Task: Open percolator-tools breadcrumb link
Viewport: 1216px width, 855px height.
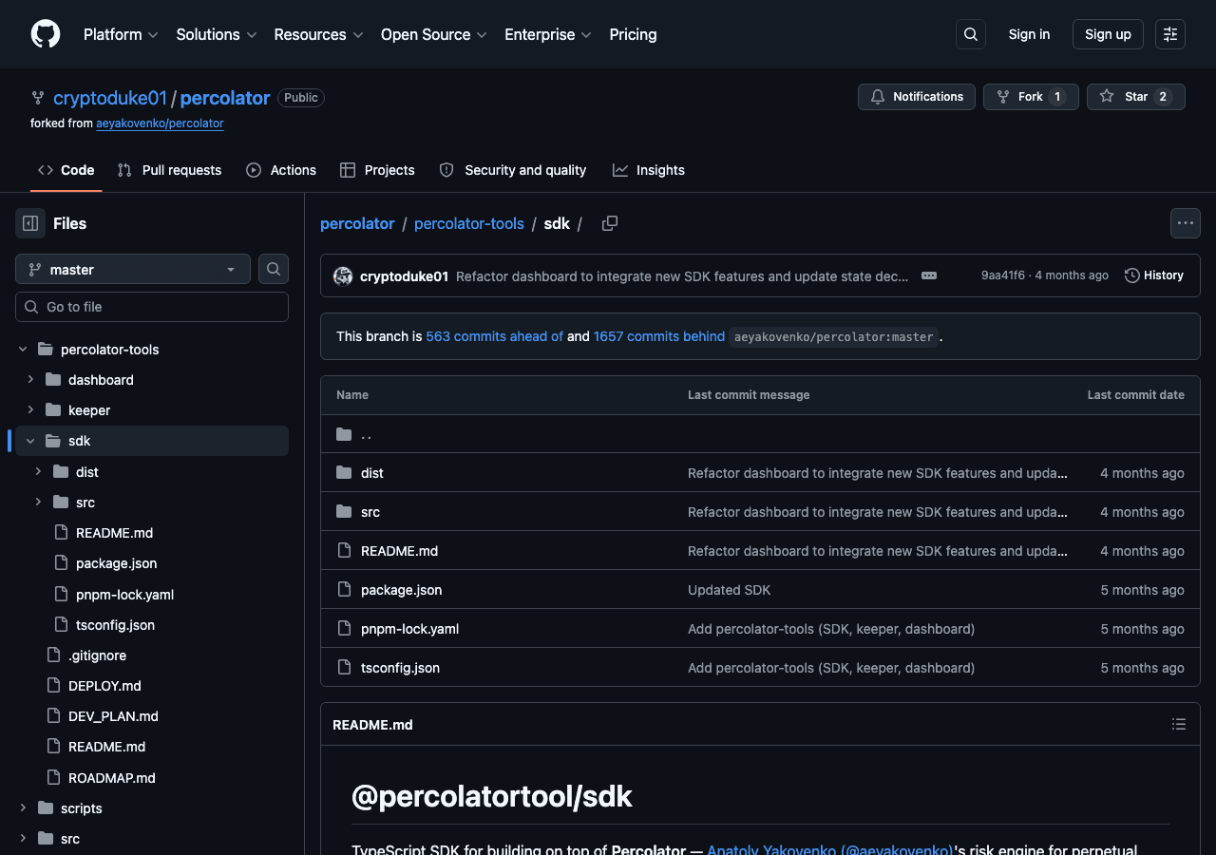Action: [x=469, y=223]
